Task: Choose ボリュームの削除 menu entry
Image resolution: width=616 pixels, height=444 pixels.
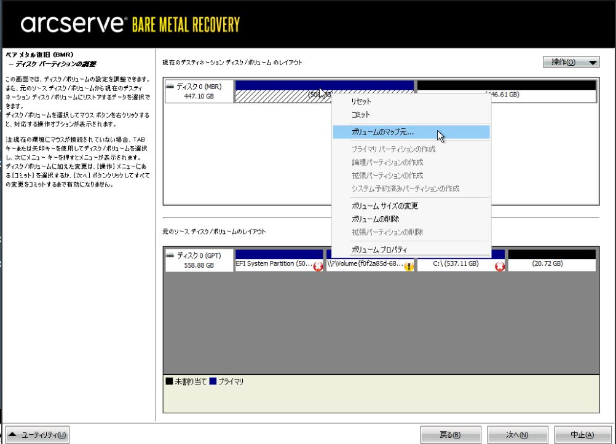Action: pyautogui.click(x=411, y=219)
